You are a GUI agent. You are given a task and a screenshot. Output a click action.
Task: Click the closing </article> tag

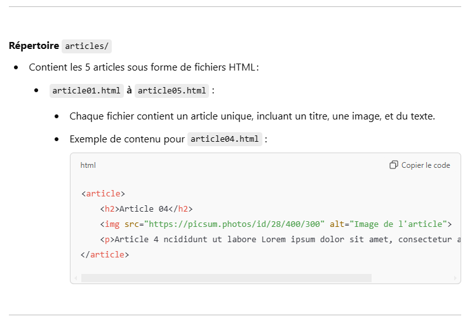pyautogui.click(x=105, y=255)
